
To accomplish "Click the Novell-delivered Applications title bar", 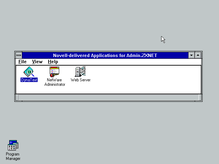I will point(105,55).
